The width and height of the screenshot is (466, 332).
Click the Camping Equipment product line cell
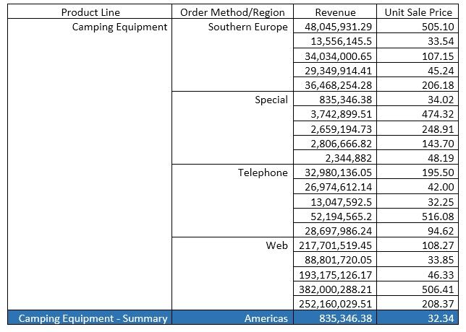119,27
